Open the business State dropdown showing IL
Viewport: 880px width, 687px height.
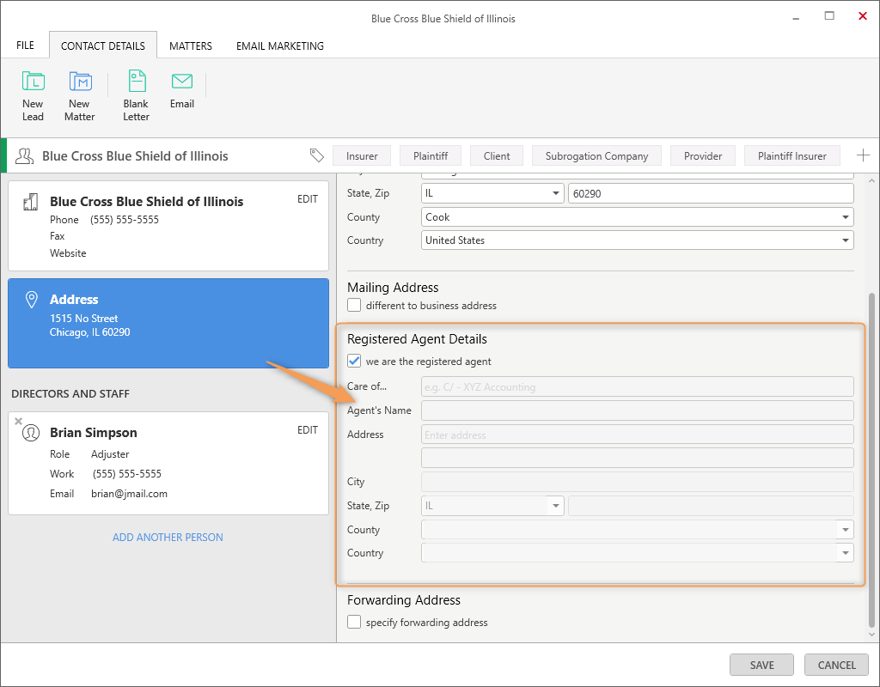[492, 193]
